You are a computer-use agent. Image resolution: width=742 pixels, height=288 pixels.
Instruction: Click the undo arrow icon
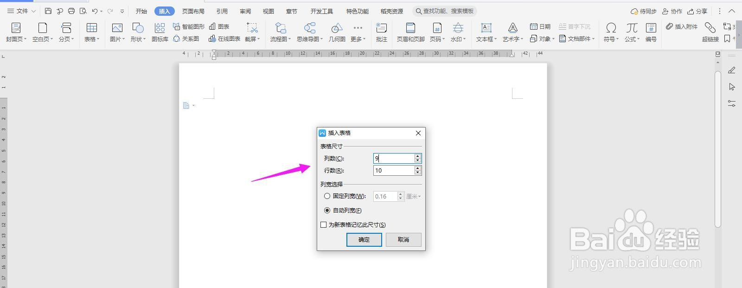coord(95,11)
